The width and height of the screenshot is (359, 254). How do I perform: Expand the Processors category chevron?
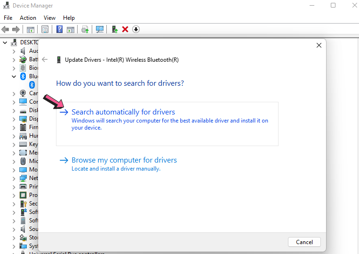click(x=14, y=196)
